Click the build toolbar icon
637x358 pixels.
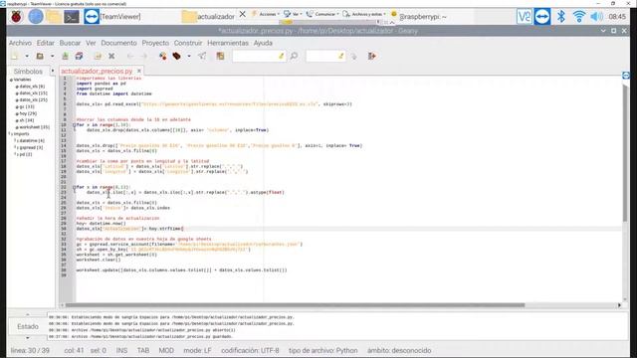tap(176, 56)
